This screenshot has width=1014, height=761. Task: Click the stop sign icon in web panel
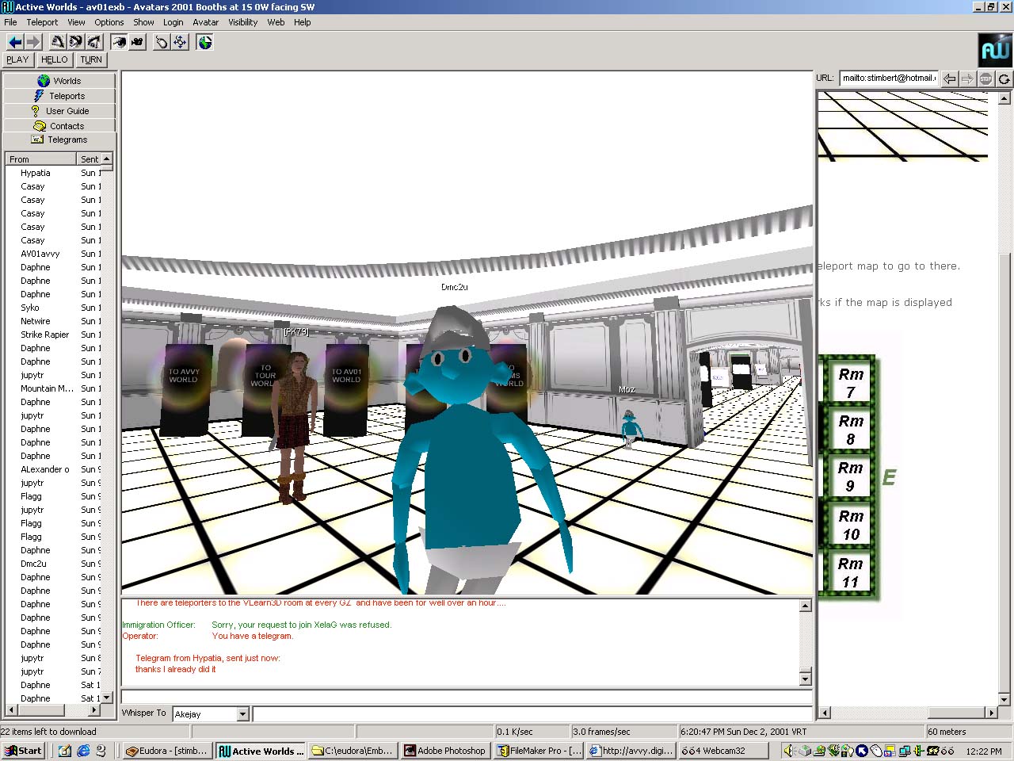click(985, 78)
